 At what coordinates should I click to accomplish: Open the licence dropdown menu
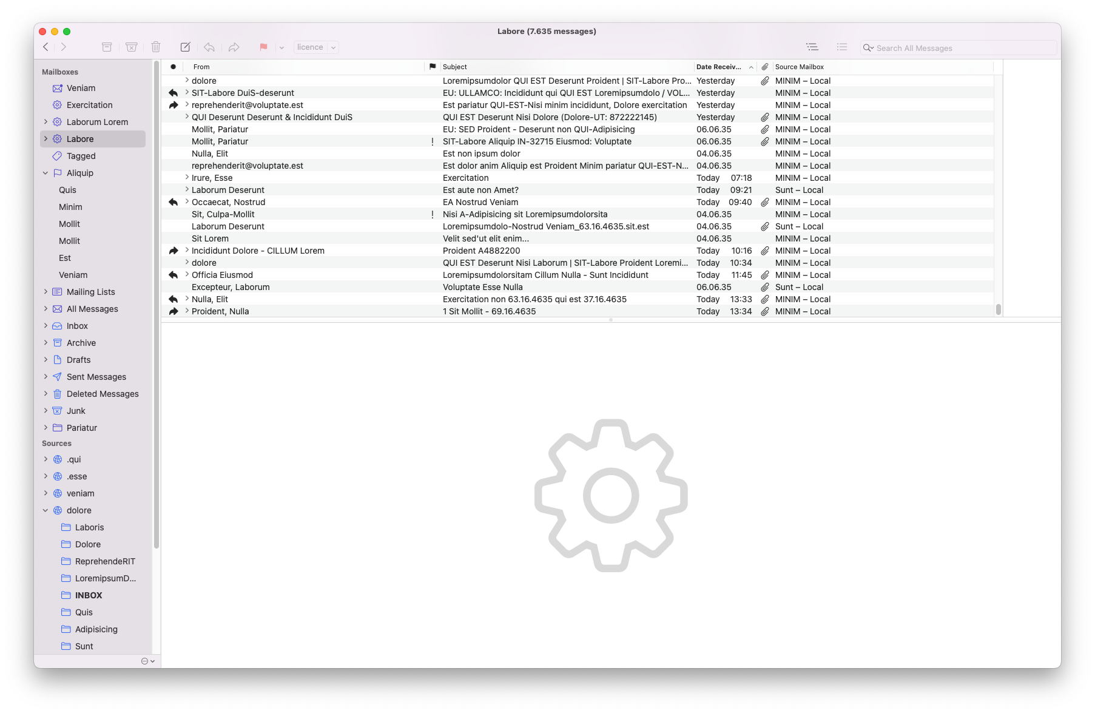315,47
